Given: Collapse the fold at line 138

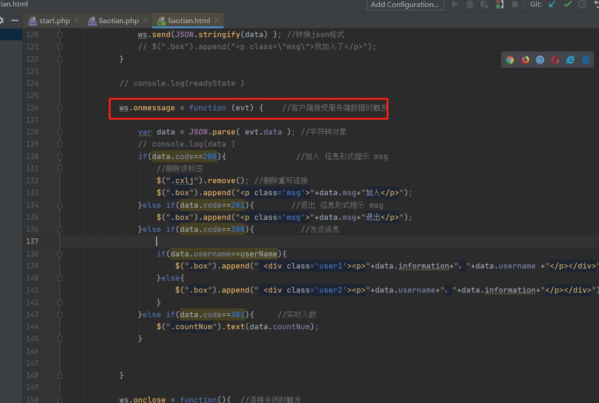Looking at the screenshot, I should pos(59,254).
